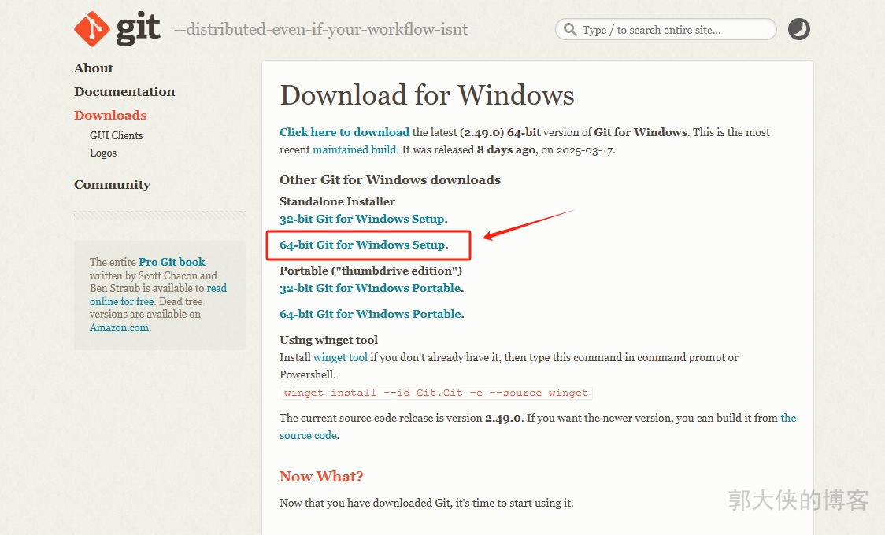Image resolution: width=885 pixels, height=535 pixels.
Task: Open GUI Clients subsection
Action: click(117, 135)
